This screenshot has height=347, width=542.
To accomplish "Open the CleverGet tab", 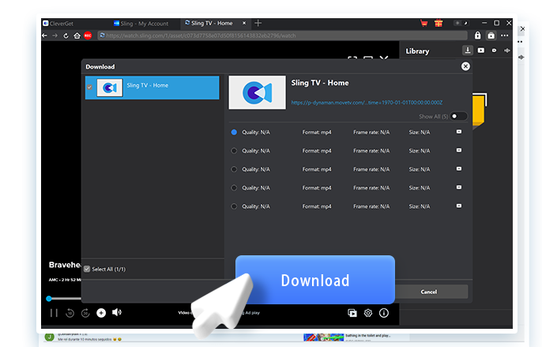I will 58,24.
